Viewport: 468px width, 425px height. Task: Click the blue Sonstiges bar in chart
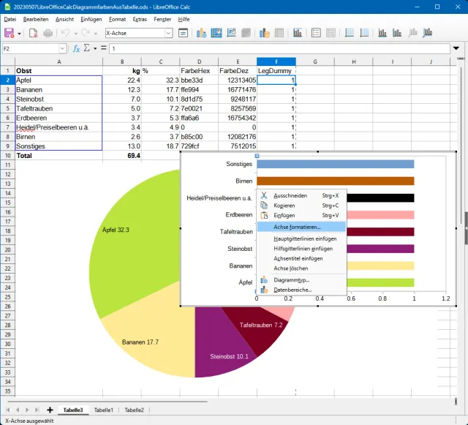click(335, 165)
